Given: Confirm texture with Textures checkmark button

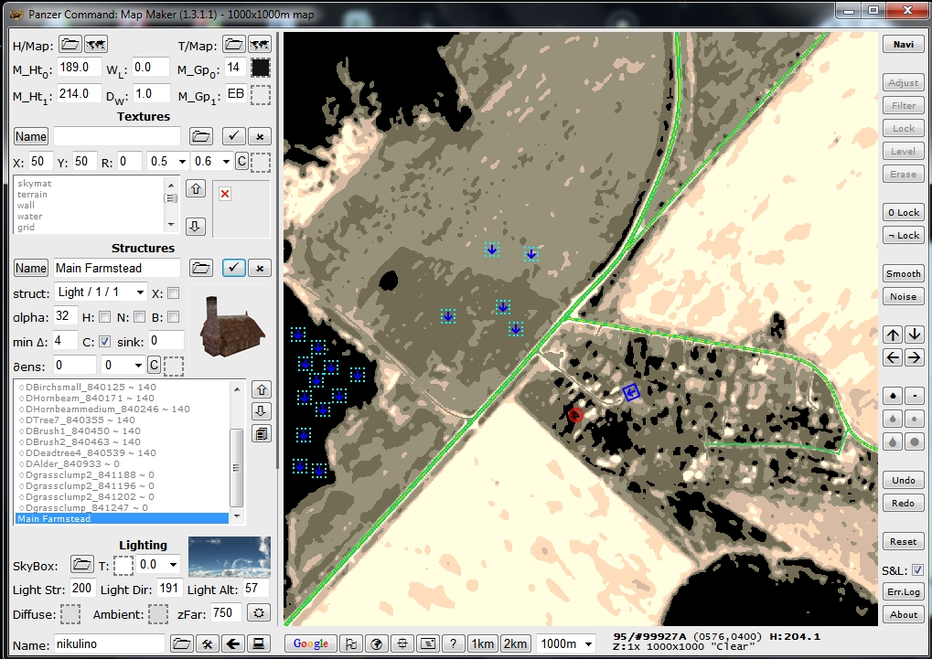Looking at the screenshot, I should pyautogui.click(x=233, y=136).
